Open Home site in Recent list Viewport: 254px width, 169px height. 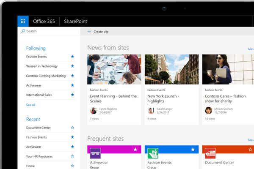(30, 166)
